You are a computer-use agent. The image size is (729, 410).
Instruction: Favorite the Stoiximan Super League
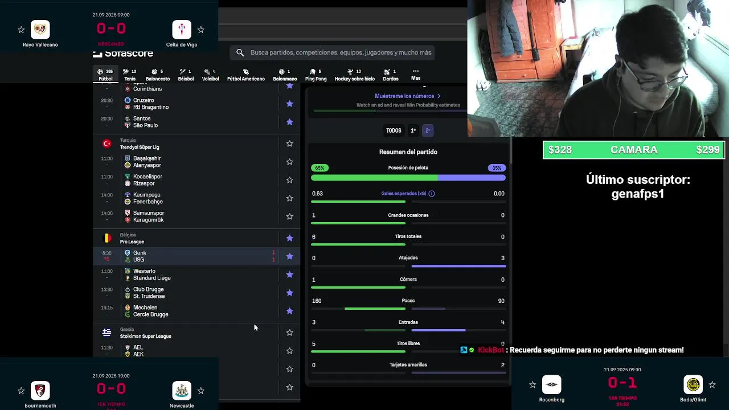coord(289,333)
